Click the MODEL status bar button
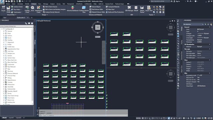The width and height of the screenshot is (213, 120). click(x=138, y=118)
